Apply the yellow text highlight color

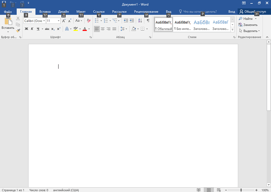tap(76, 29)
